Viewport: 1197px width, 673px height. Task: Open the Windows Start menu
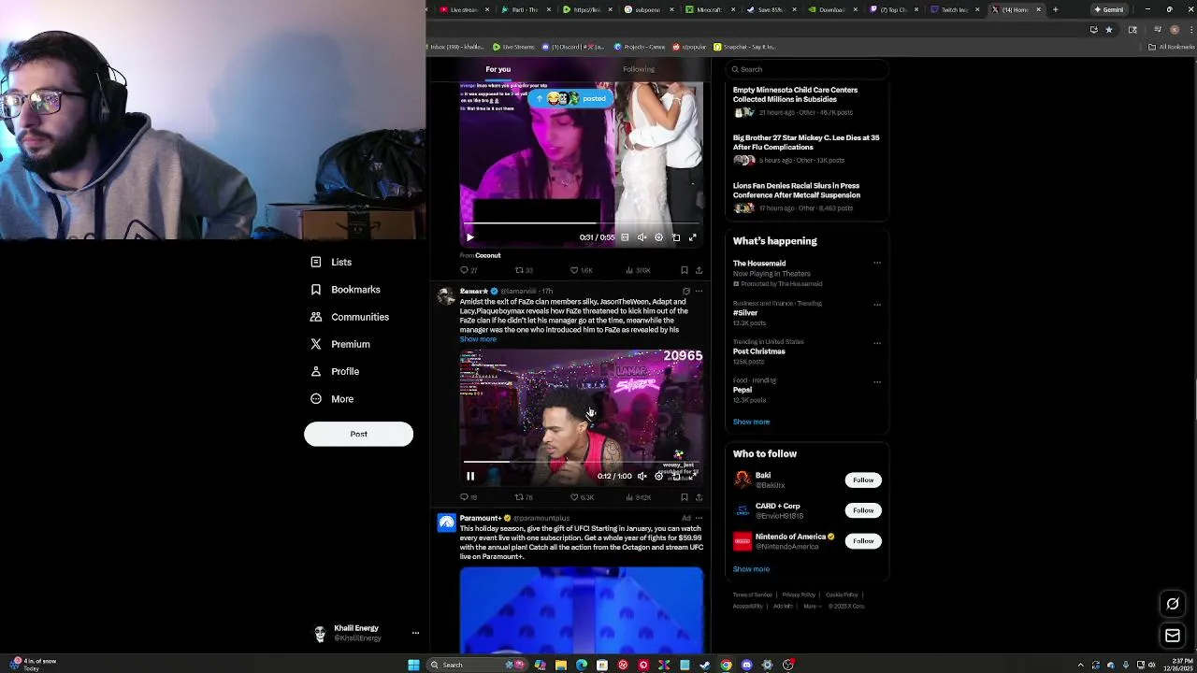(413, 665)
